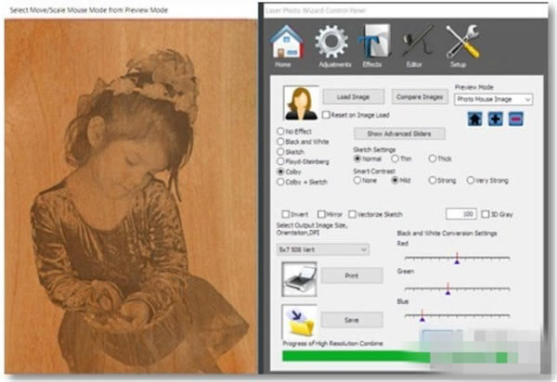This screenshot has height=382, width=557.
Task: Click the Red conversion slider handle
Action: 457,261
